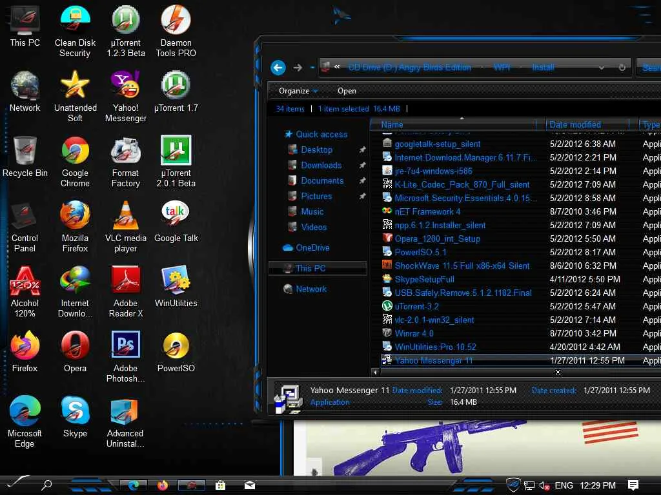
Task: Click the Install segment in the address path
Action: pos(543,67)
